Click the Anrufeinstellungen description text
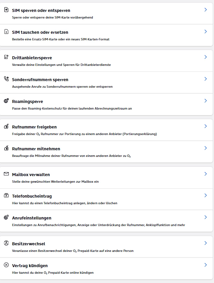Screen dimensions: 214x283 point(98,225)
